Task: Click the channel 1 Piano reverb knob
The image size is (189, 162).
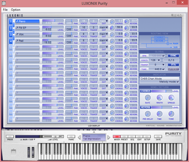Action: click(x=127, y=22)
